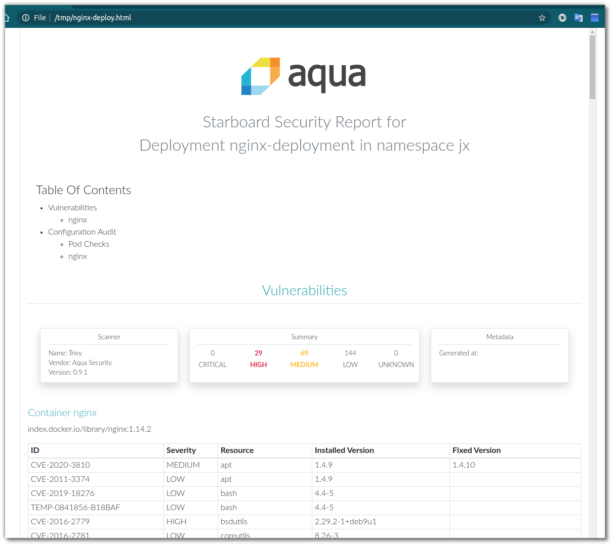
Task: Click the Vendor: Aqua Security text
Action: 80,362
